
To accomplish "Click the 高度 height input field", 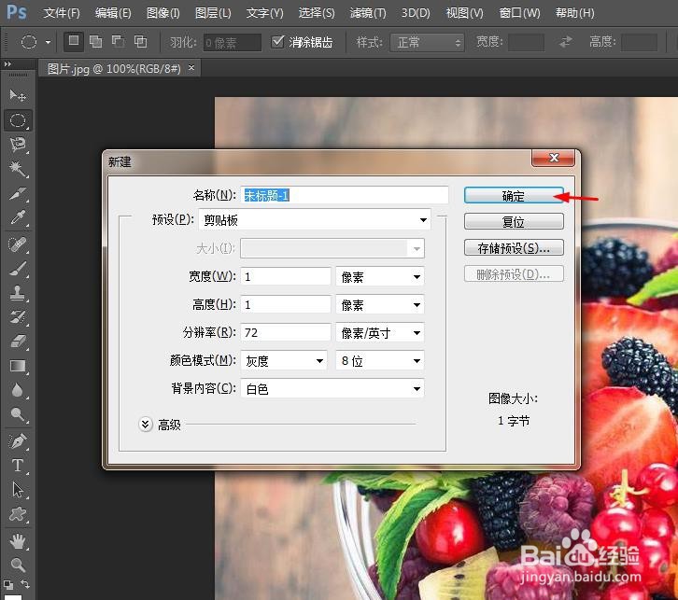I will point(286,305).
